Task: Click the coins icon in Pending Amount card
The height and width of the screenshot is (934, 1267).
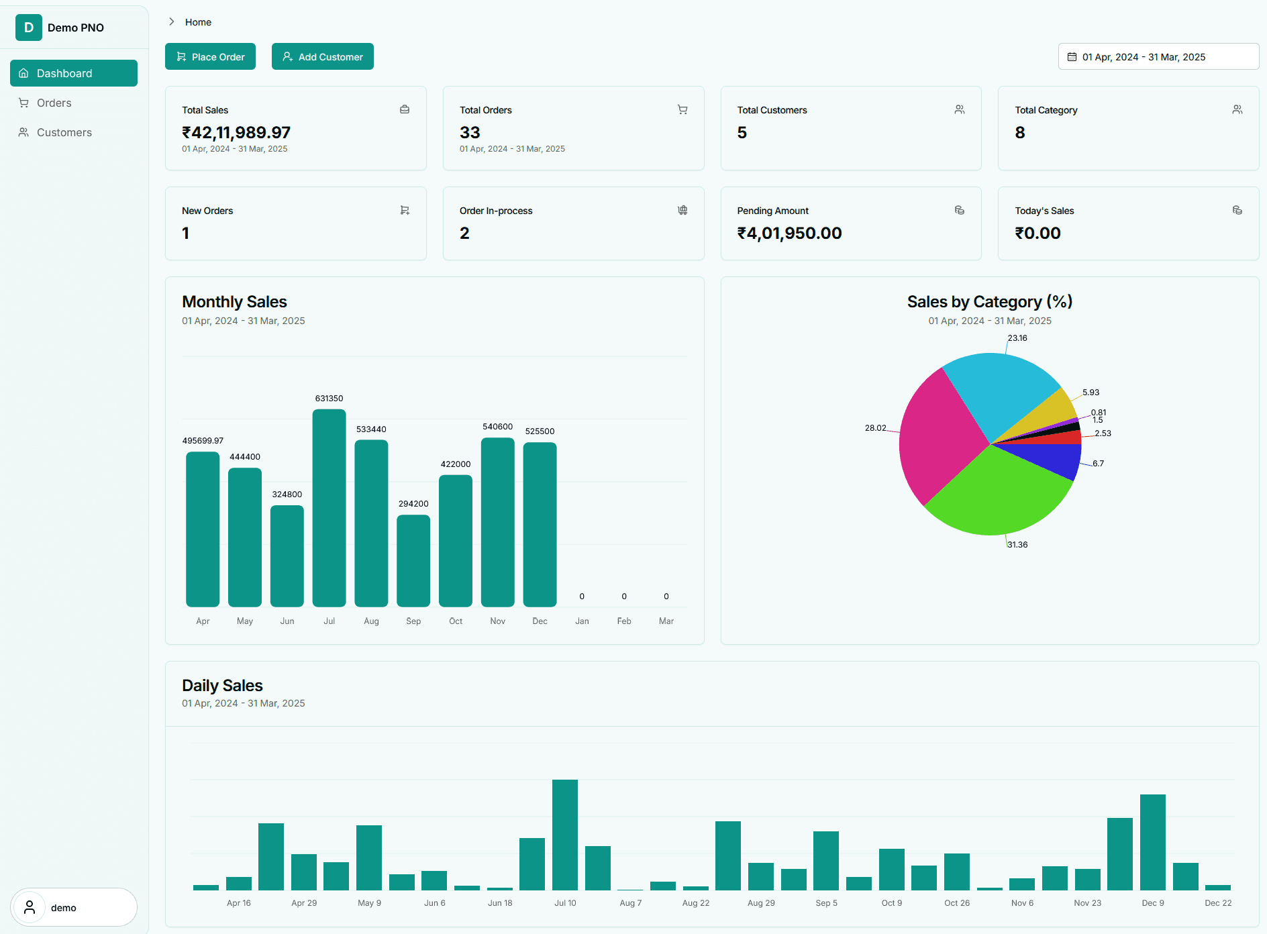Action: [960, 210]
